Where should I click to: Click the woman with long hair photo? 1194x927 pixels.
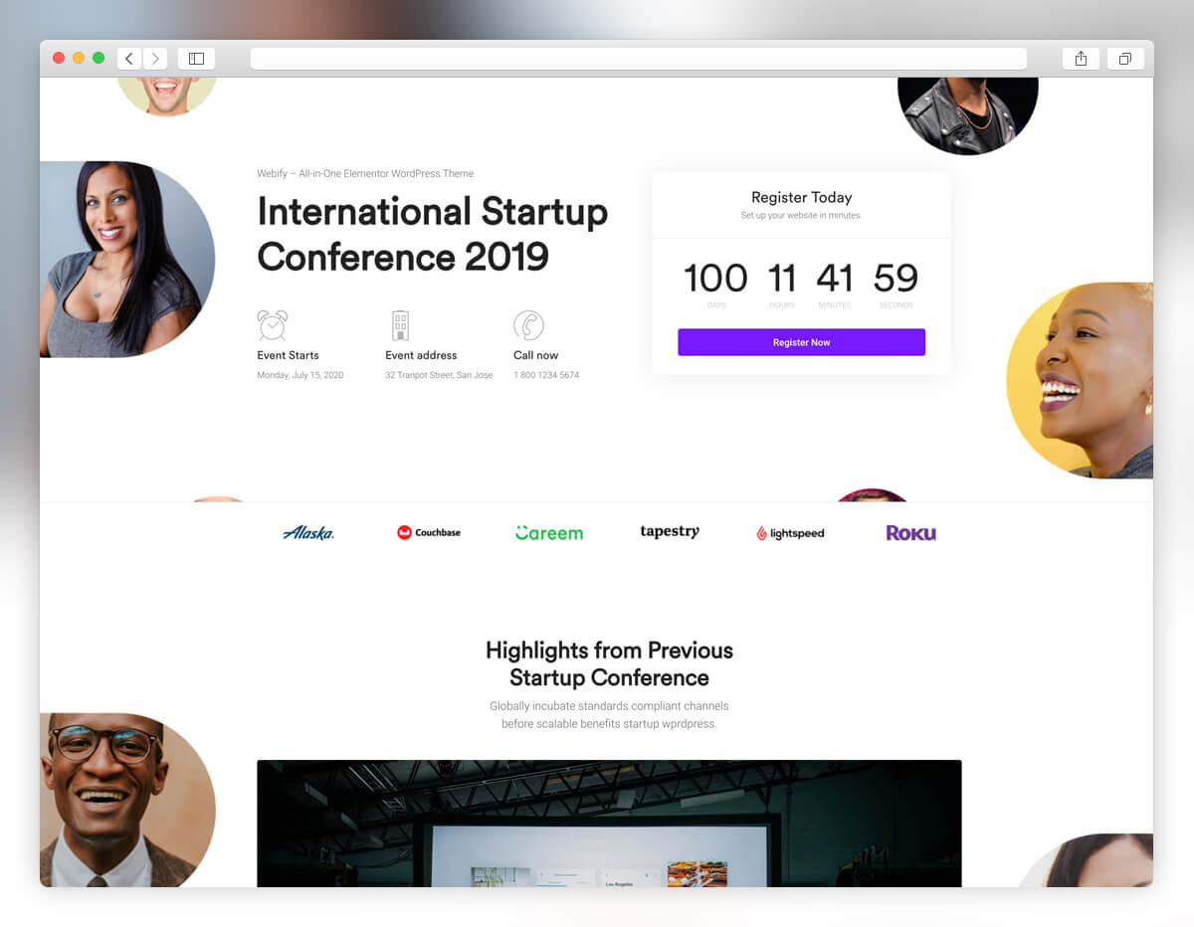coord(127,259)
